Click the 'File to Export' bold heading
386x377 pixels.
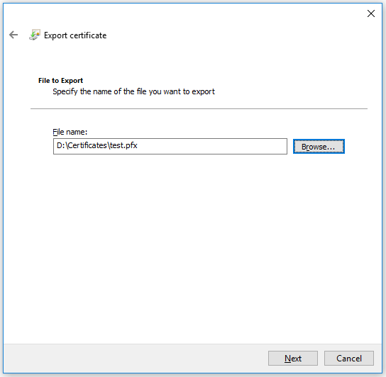60,80
